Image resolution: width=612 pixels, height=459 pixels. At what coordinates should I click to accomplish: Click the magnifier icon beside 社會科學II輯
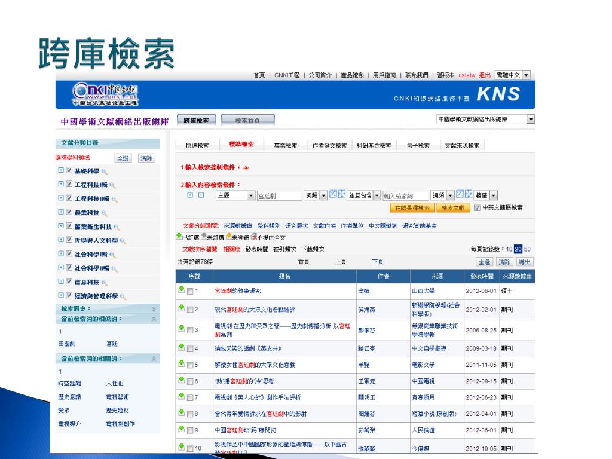coord(114,268)
